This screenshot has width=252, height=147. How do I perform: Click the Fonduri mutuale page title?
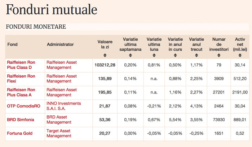(x=51, y=10)
